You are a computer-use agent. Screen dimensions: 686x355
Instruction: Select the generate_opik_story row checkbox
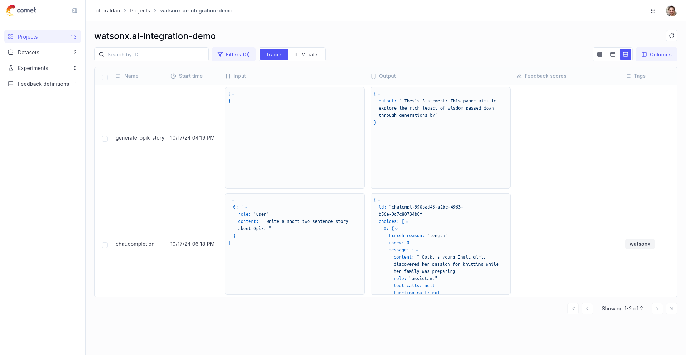point(105,139)
